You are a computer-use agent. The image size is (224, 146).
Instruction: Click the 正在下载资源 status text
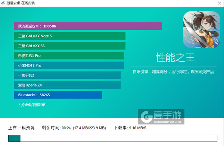[23, 128]
